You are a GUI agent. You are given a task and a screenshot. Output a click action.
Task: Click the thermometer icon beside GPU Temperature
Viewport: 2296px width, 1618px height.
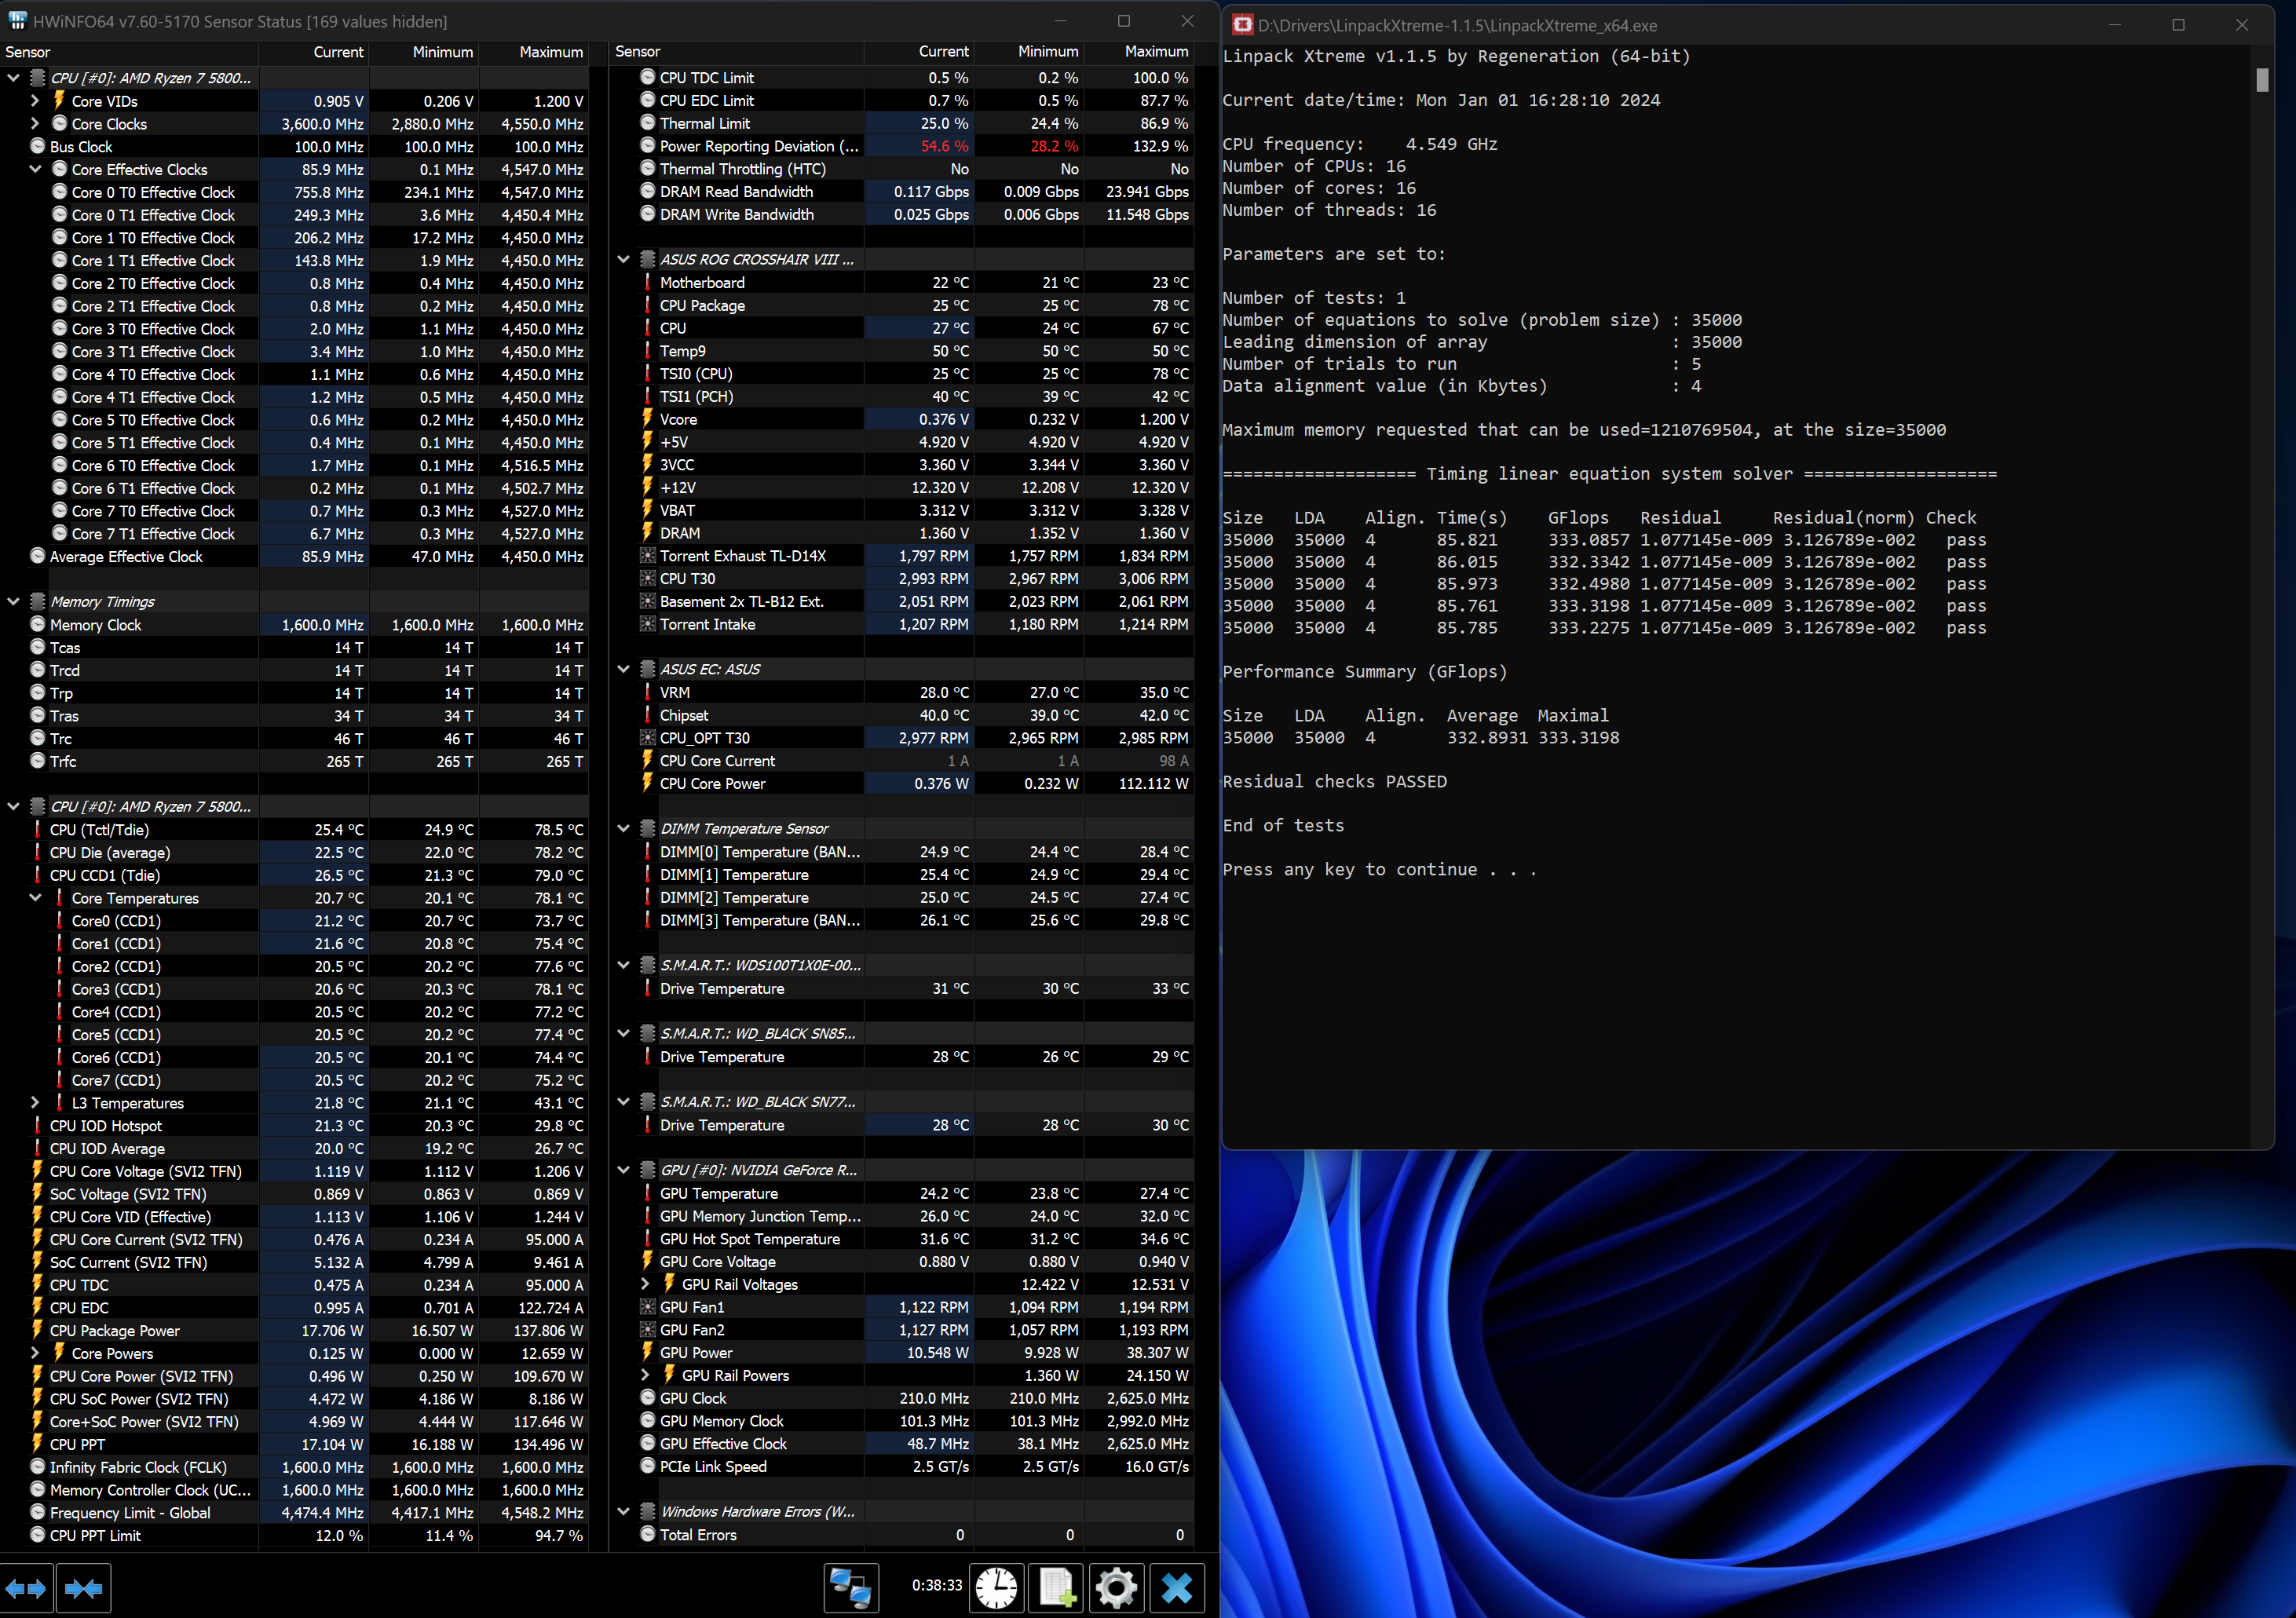(648, 1193)
